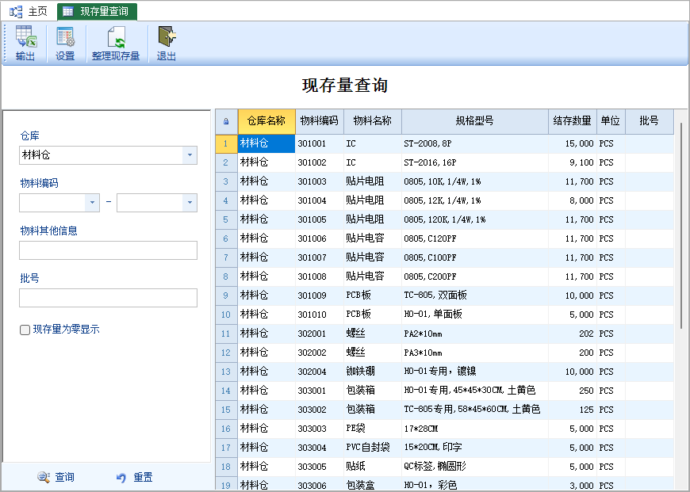The image size is (690, 492).
Task: Click the PE袋 cell
Action: tap(373, 429)
